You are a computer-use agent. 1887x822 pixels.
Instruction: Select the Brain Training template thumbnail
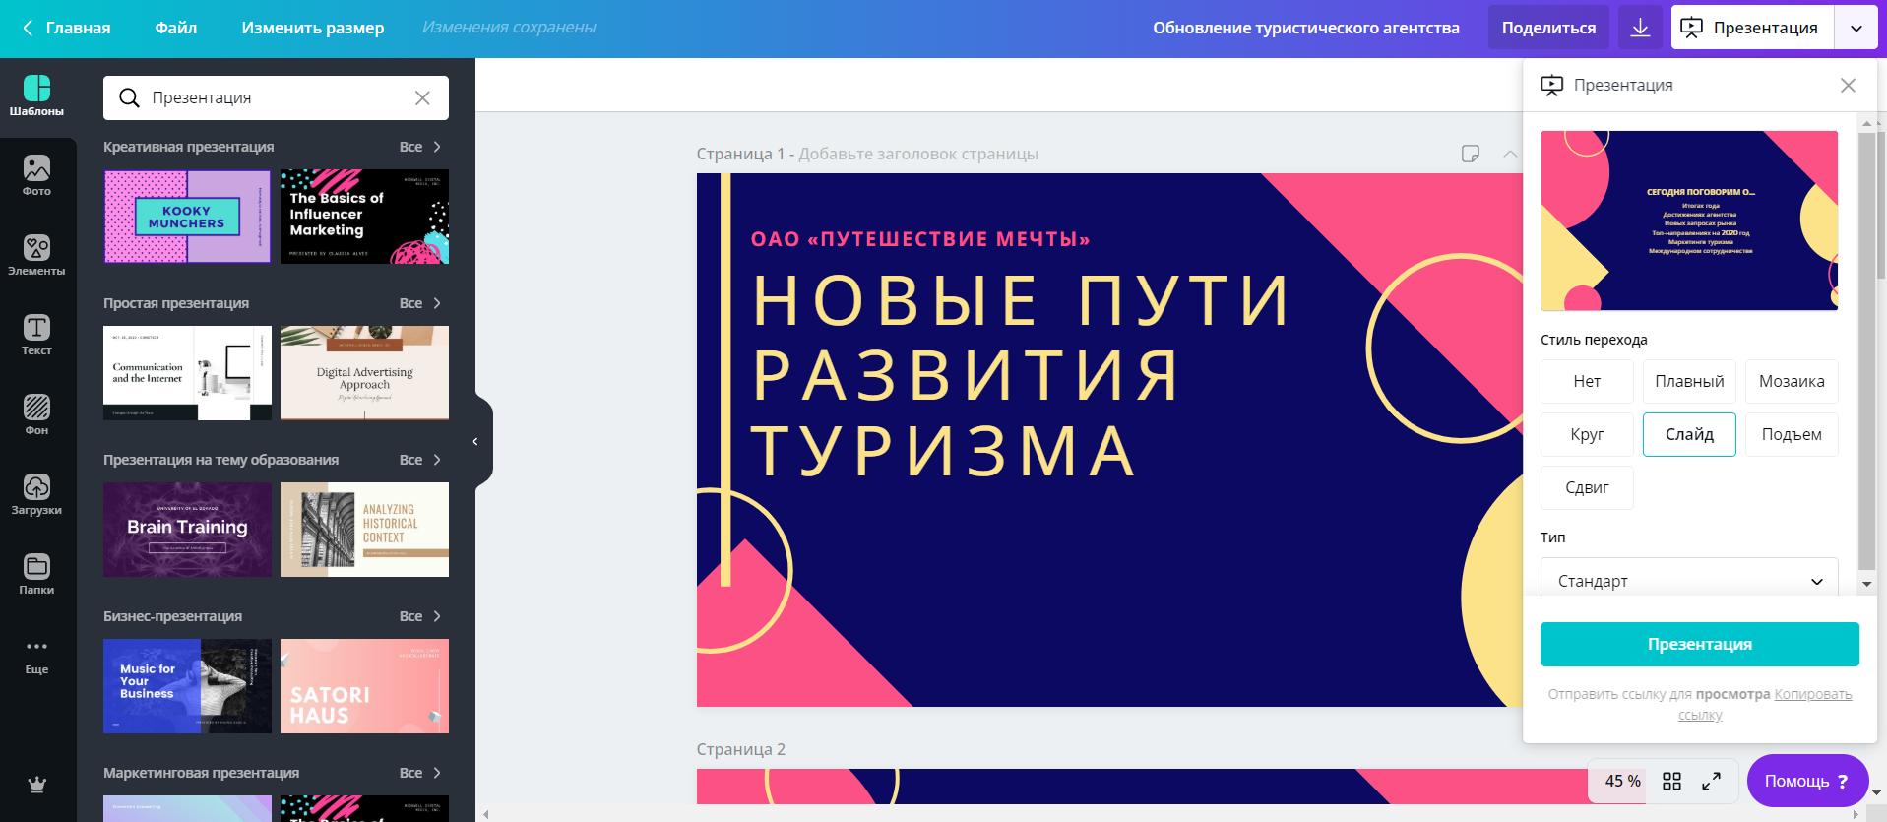pos(187,530)
